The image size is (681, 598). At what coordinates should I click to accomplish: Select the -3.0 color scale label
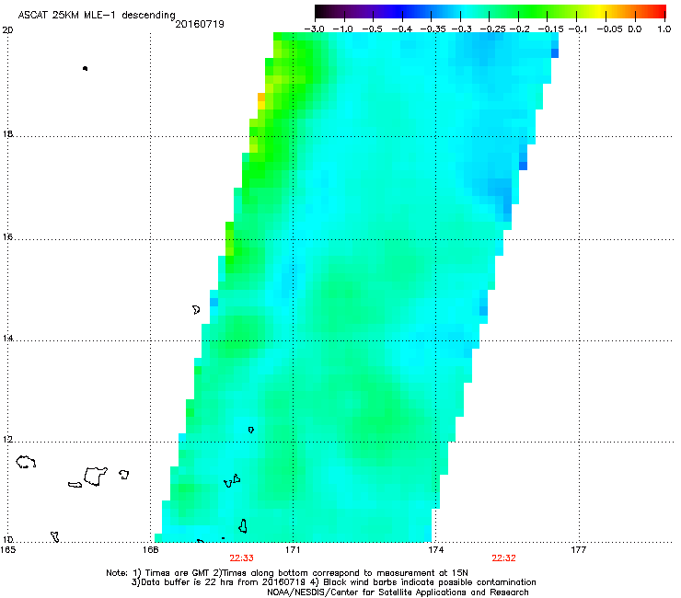315,29
